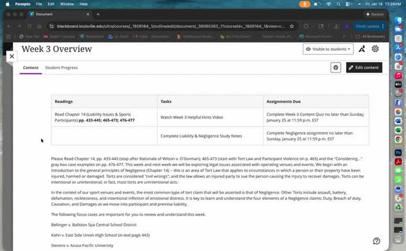Click the AI design assistant icon
The width and height of the screenshot is (406, 251).
[x=362, y=49]
